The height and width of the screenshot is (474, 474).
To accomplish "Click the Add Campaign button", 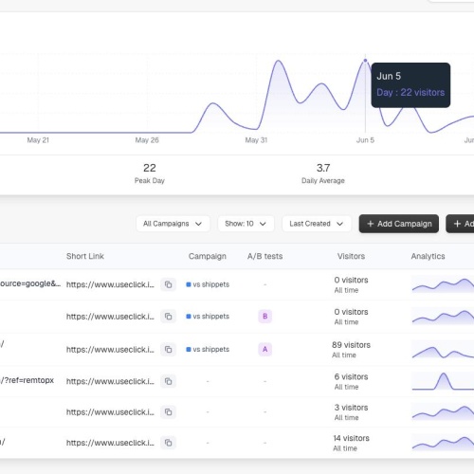I will click(x=399, y=224).
